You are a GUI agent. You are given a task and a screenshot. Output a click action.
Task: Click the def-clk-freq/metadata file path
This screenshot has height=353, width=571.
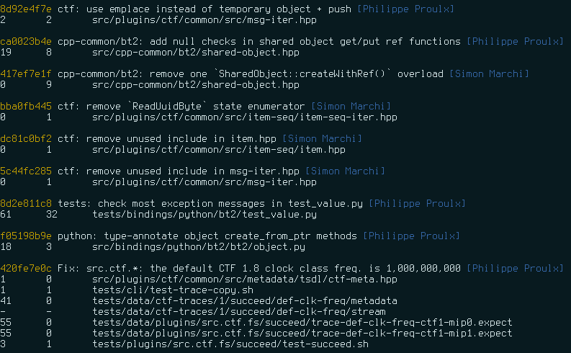[244, 300]
